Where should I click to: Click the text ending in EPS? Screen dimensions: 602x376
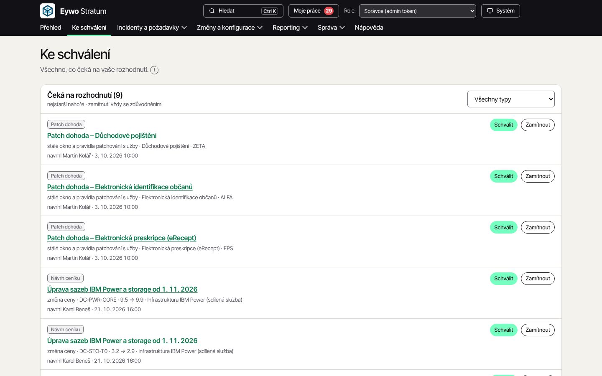click(x=140, y=249)
